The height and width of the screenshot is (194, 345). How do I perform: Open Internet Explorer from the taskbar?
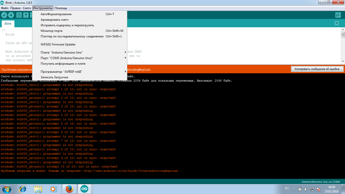click(23, 189)
